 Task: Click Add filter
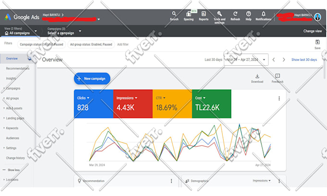pos(123,44)
